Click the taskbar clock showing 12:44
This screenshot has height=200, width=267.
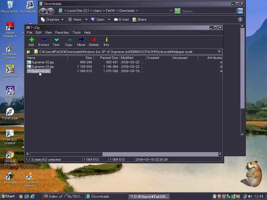pyautogui.click(x=259, y=196)
